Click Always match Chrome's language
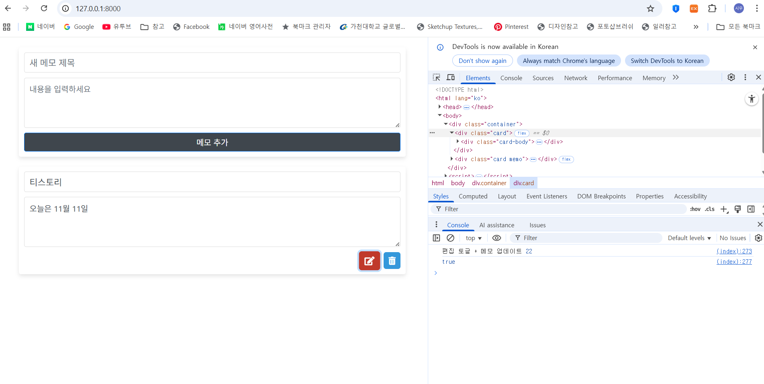 pos(569,61)
